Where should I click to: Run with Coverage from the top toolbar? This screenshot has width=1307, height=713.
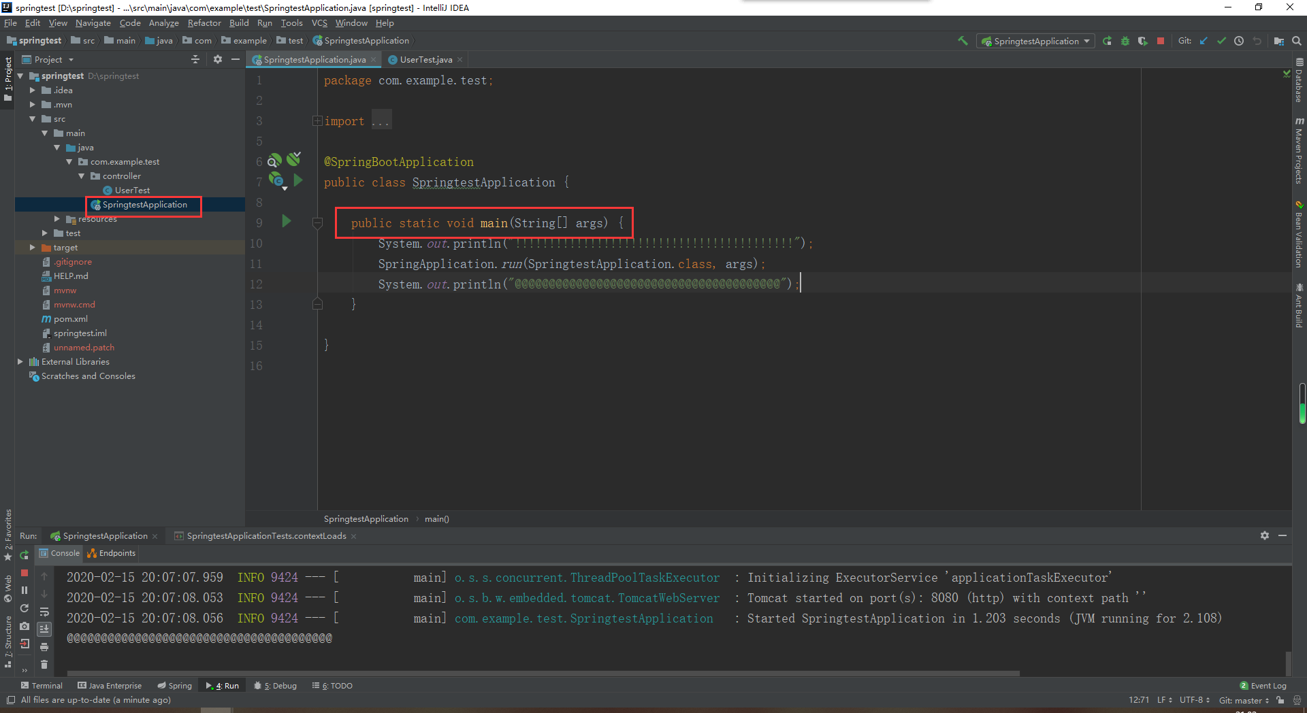[x=1143, y=41]
